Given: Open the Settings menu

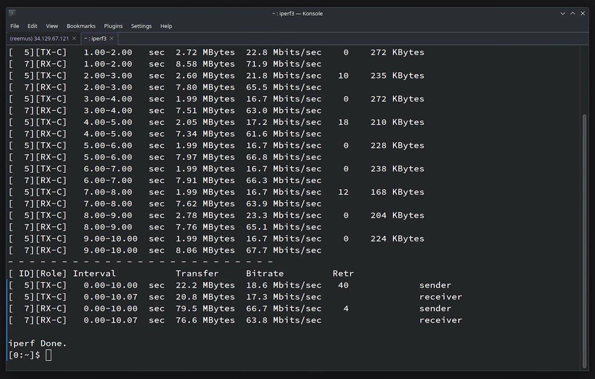Looking at the screenshot, I should pyautogui.click(x=141, y=26).
